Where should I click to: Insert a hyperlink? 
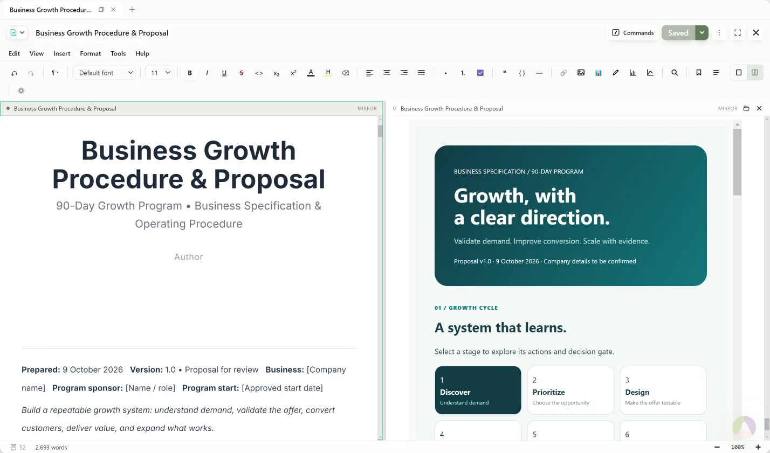pyautogui.click(x=563, y=73)
